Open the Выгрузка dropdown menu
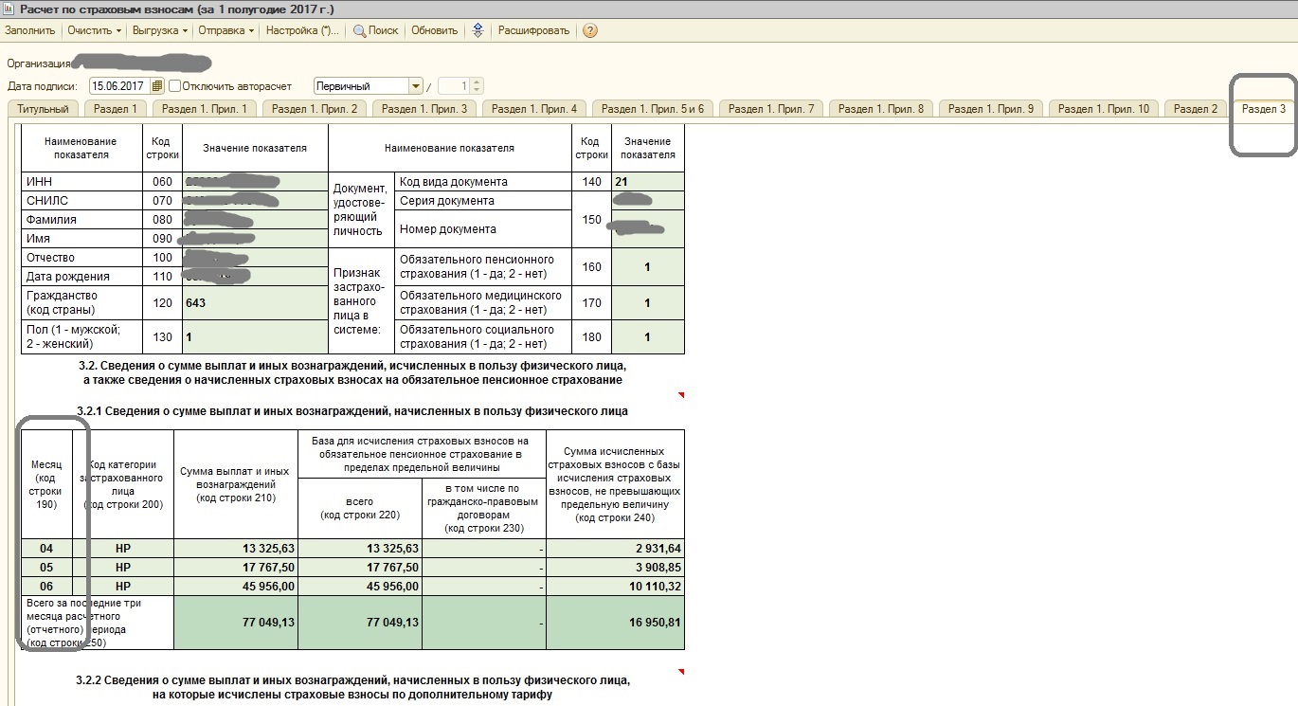Viewport: 1298px width, 706px height. [158, 30]
